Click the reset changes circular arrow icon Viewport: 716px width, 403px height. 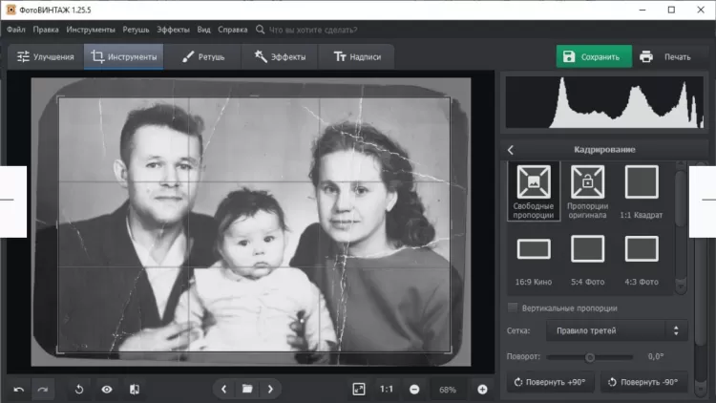(79, 390)
